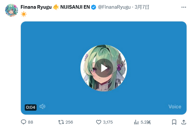Click the 3,175 likes count
Screen dimensions: 192x129
[x=108, y=122]
